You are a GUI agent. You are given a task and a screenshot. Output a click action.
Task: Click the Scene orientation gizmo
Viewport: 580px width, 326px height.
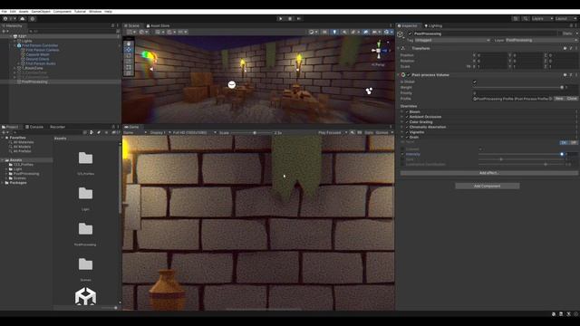tap(378, 51)
